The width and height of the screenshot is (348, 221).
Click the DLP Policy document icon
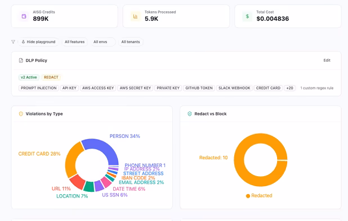[x=21, y=61]
